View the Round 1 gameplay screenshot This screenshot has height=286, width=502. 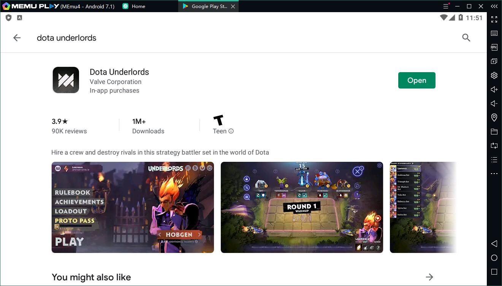pos(302,207)
